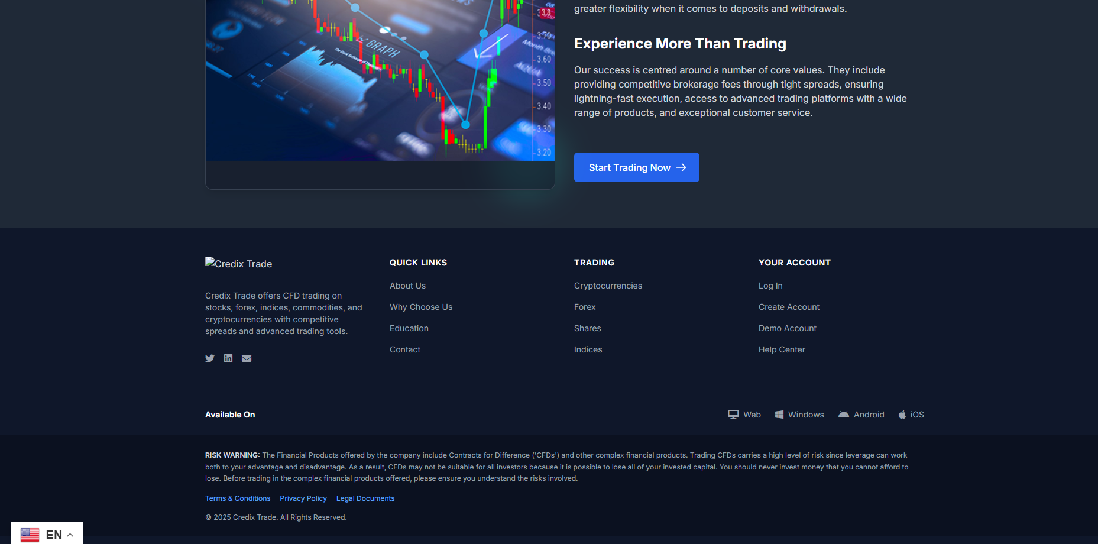1098x544 pixels.
Task: Expand the EN language selector chevron
Action: [x=70, y=535]
